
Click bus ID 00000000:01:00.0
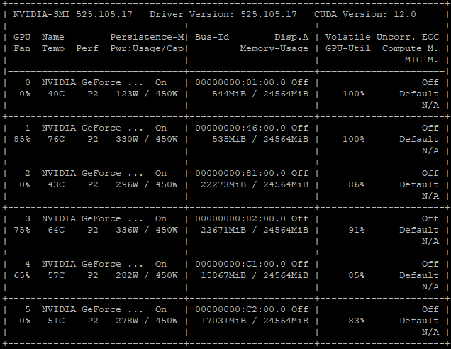pyautogui.click(x=240, y=82)
